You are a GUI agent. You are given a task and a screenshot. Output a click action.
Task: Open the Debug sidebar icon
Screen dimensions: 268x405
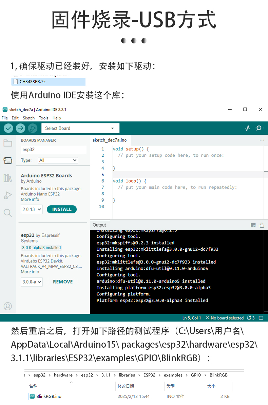7,195
